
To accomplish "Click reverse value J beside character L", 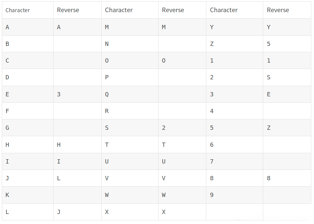I will click(59, 212).
